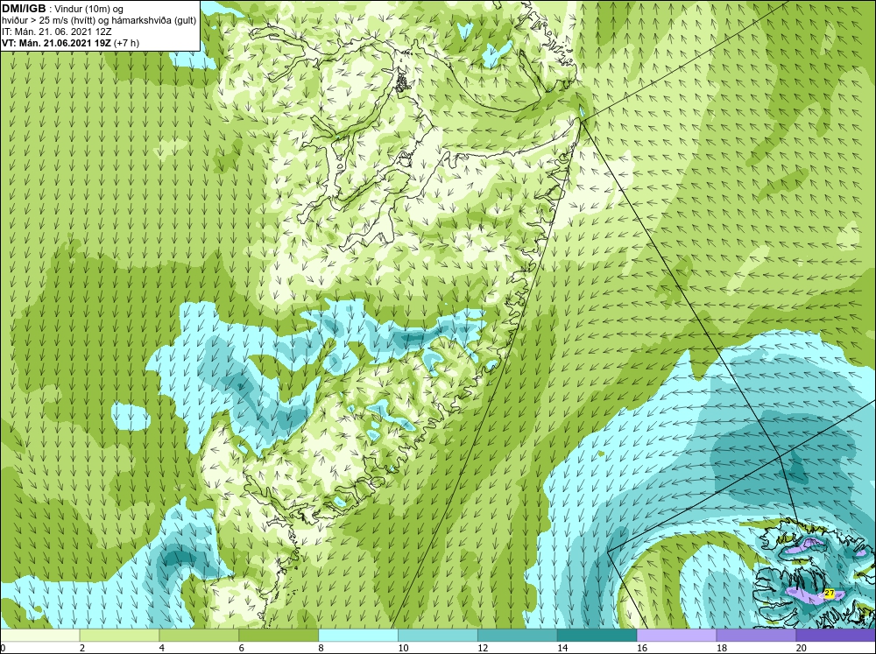Click the 10–12 m/s teal swatch
The width and height of the screenshot is (876, 654).
(x=437, y=635)
